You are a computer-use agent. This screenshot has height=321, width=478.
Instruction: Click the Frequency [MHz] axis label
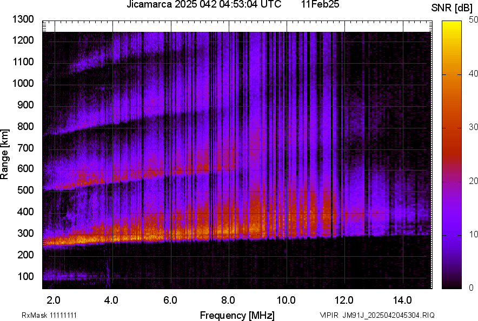pos(237,315)
